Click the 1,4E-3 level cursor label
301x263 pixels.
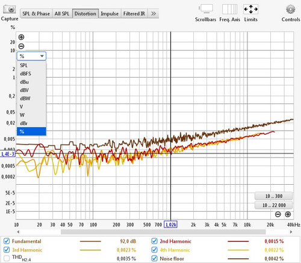(x=8, y=154)
